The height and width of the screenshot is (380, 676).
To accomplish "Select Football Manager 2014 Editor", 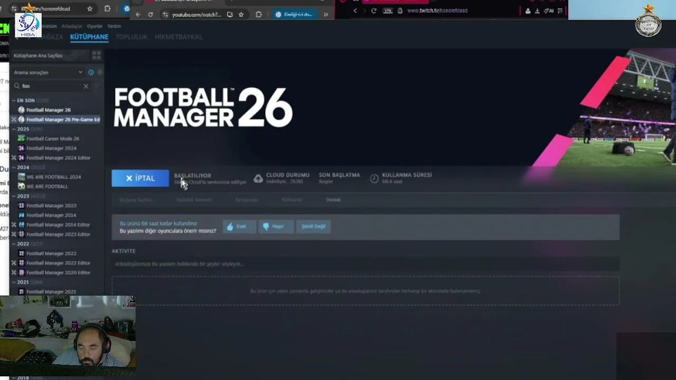I will point(58,225).
